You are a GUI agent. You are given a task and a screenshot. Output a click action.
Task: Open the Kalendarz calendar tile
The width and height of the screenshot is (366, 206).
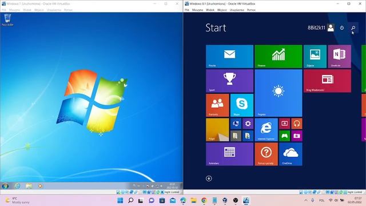tap(229, 154)
